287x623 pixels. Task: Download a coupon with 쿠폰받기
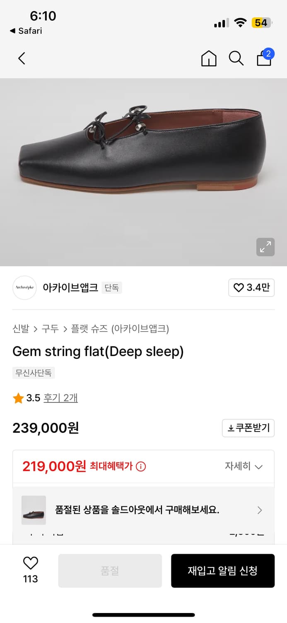(x=248, y=428)
